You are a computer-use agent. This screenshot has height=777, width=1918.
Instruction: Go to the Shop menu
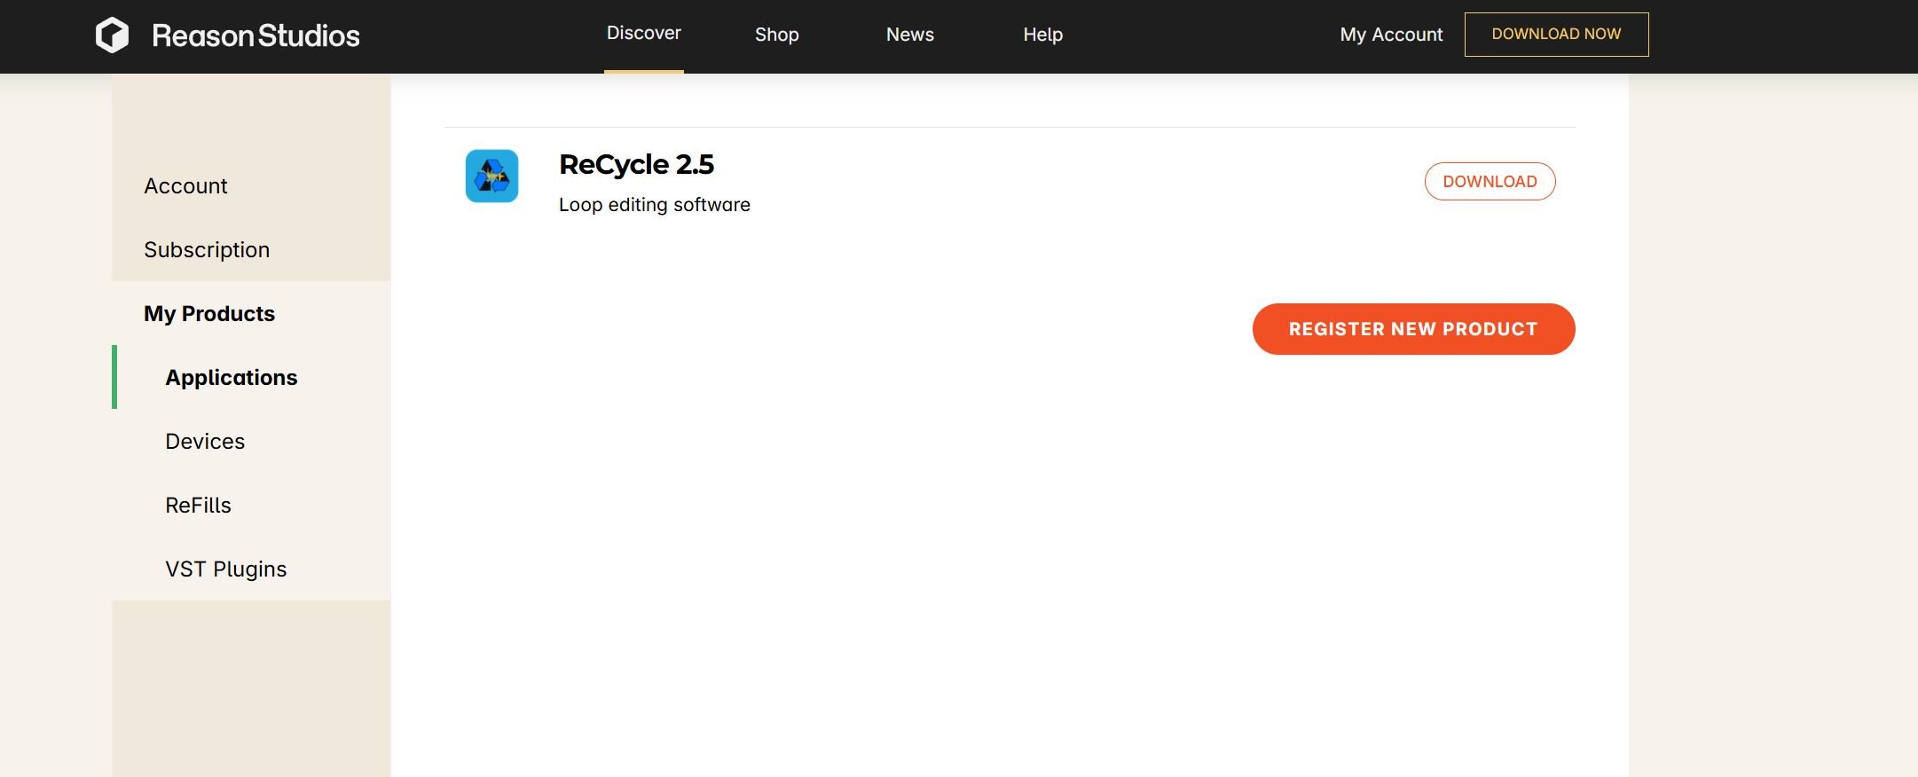777,35
